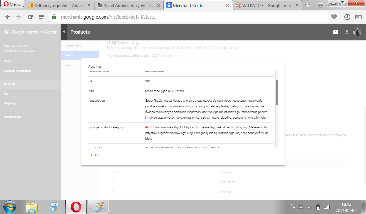The image size is (366, 214).
Task: Open Calculator from taskbar
Action: (54, 207)
